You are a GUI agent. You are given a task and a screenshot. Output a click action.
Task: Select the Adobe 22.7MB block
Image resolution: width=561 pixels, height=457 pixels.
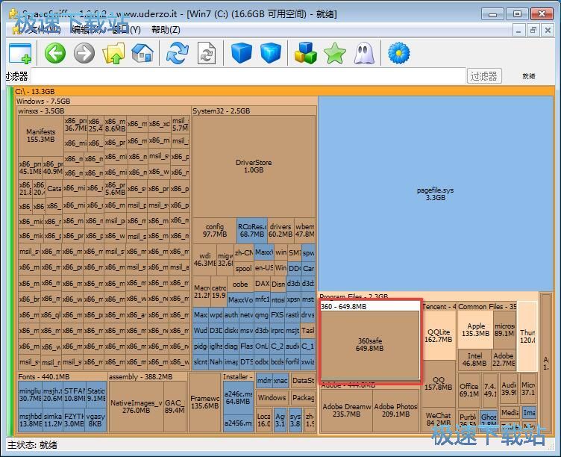click(504, 360)
